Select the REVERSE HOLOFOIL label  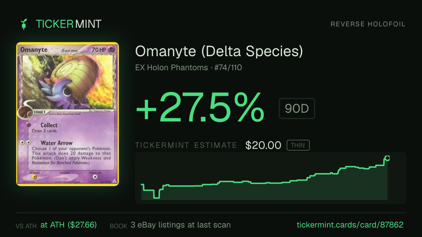(368, 24)
